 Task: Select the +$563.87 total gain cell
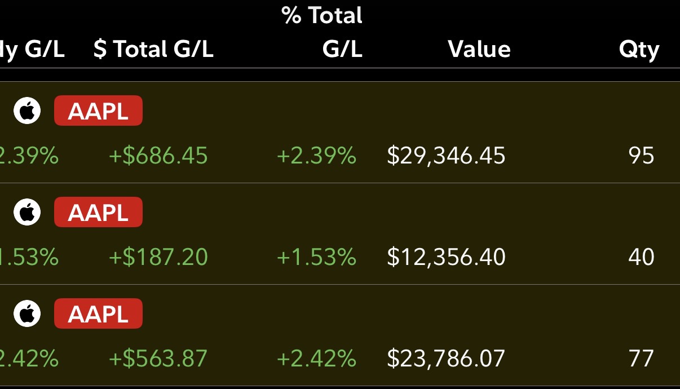pos(158,358)
